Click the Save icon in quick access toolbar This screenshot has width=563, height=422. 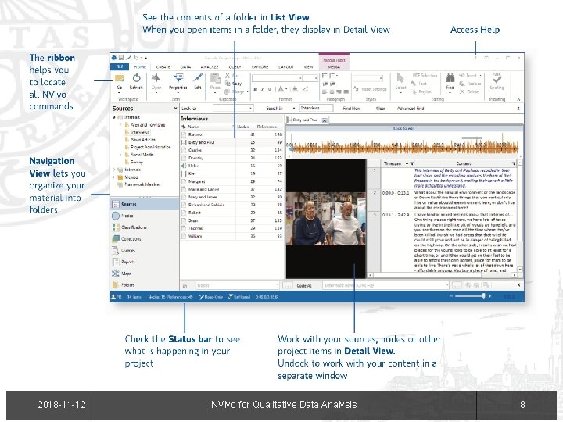click(x=121, y=58)
